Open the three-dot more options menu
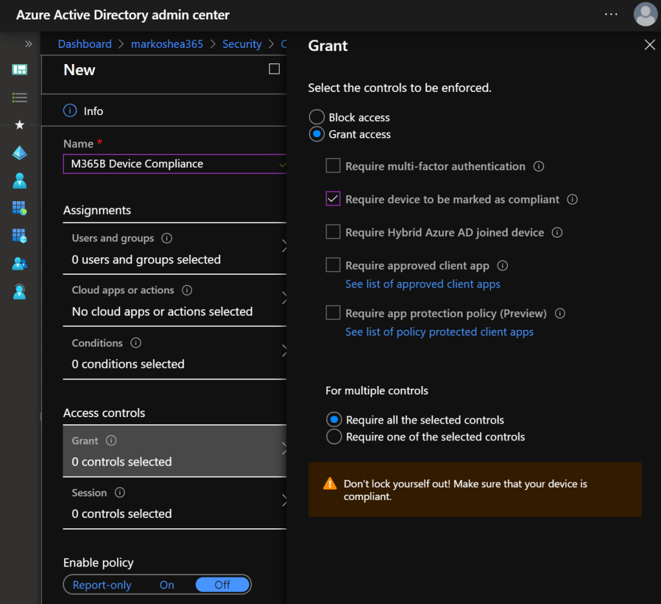This screenshot has width=661, height=604. [x=611, y=14]
